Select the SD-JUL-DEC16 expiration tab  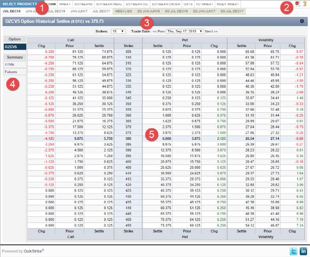(x=176, y=11)
